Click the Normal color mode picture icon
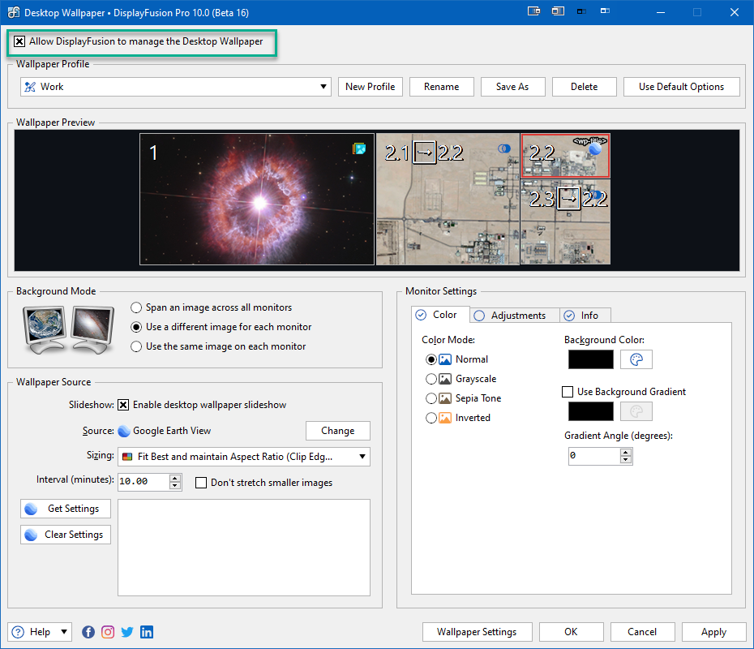 click(445, 359)
